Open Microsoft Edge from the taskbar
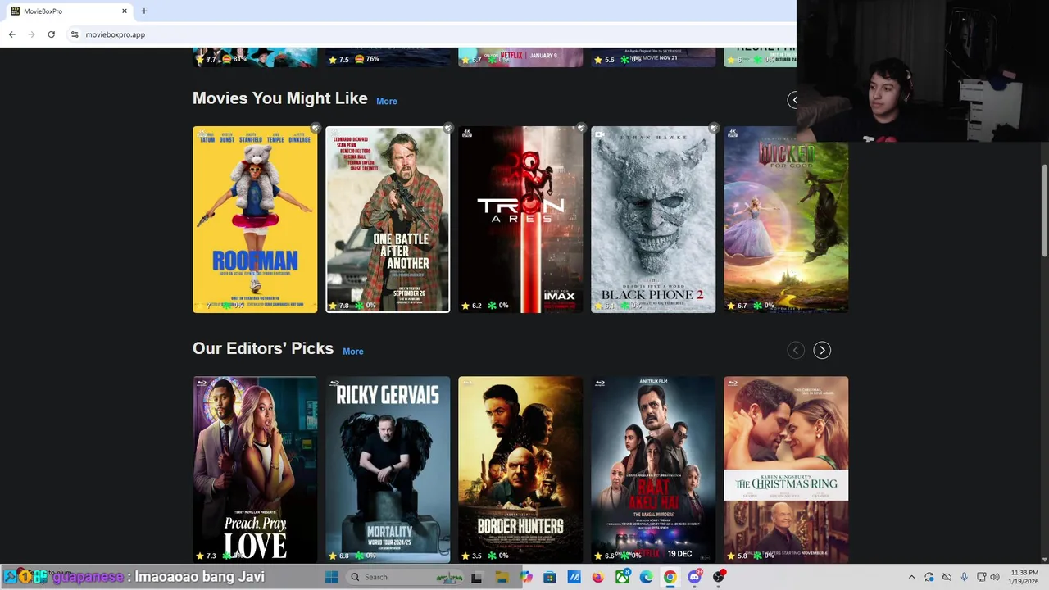 point(647,577)
